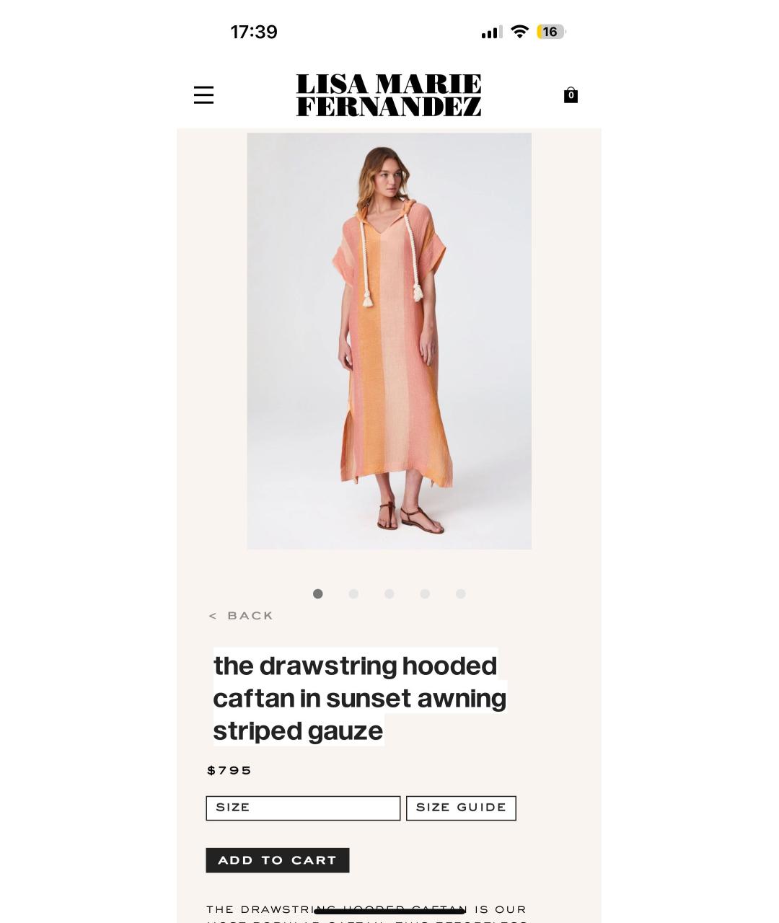Open the hamburger navigation menu
Screen dimensions: 779x923
pyautogui.click(x=203, y=94)
